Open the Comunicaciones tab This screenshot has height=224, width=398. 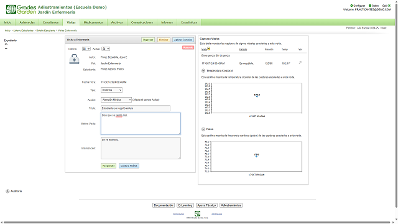[142, 22]
